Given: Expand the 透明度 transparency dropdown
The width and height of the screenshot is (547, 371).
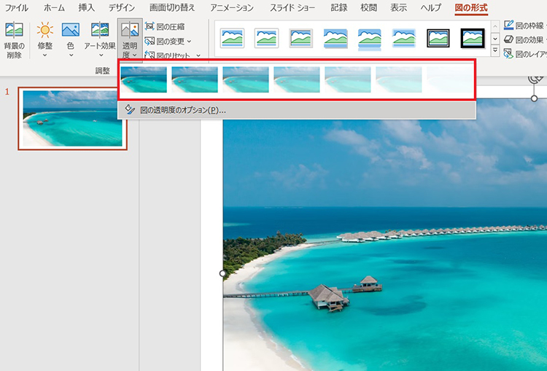Looking at the screenshot, I should (x=130, y=39).
